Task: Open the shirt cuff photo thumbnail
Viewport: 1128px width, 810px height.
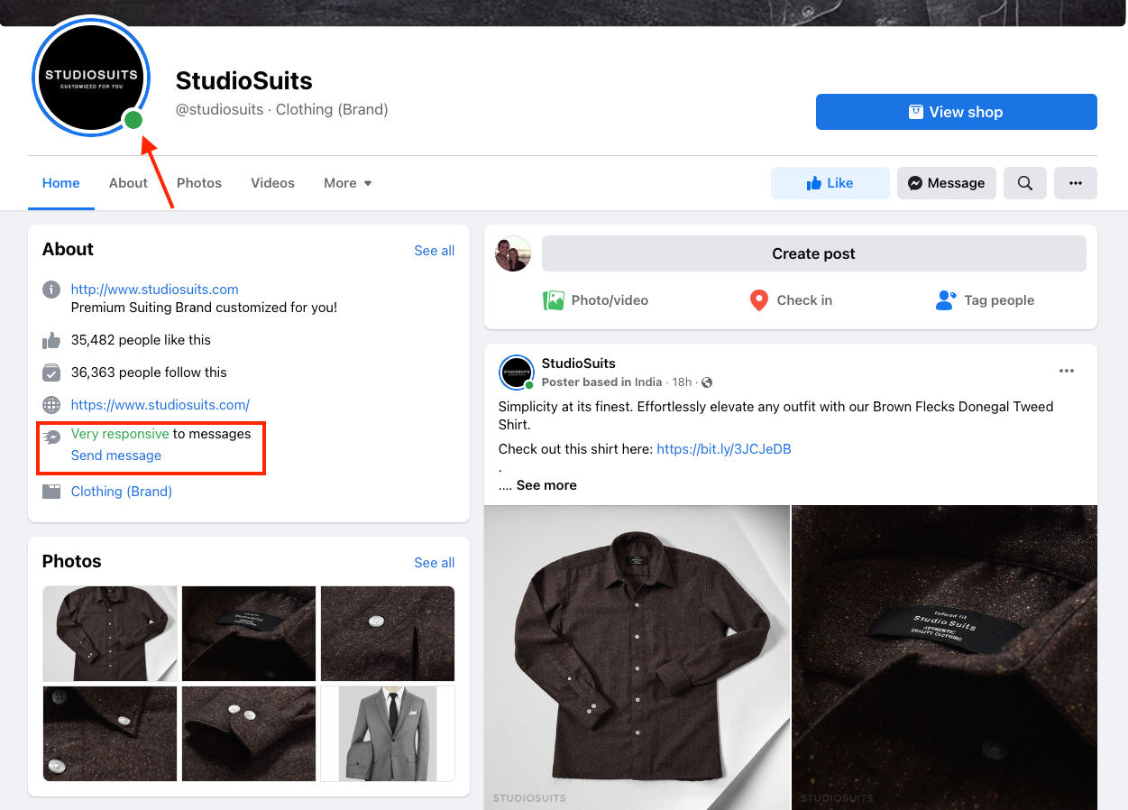Action: (249, 733)
